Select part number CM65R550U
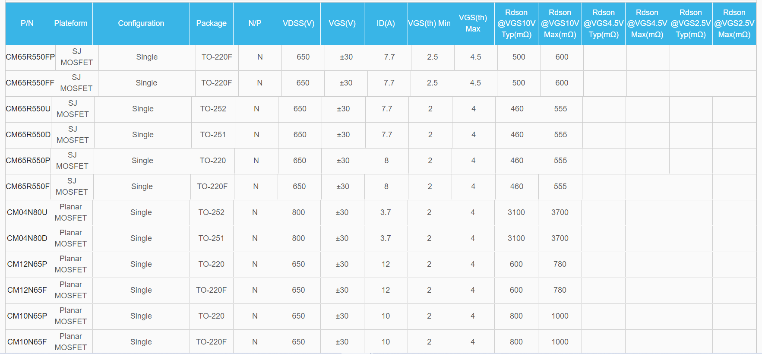This screenshot has width=762, height=354. click(28, 109)
